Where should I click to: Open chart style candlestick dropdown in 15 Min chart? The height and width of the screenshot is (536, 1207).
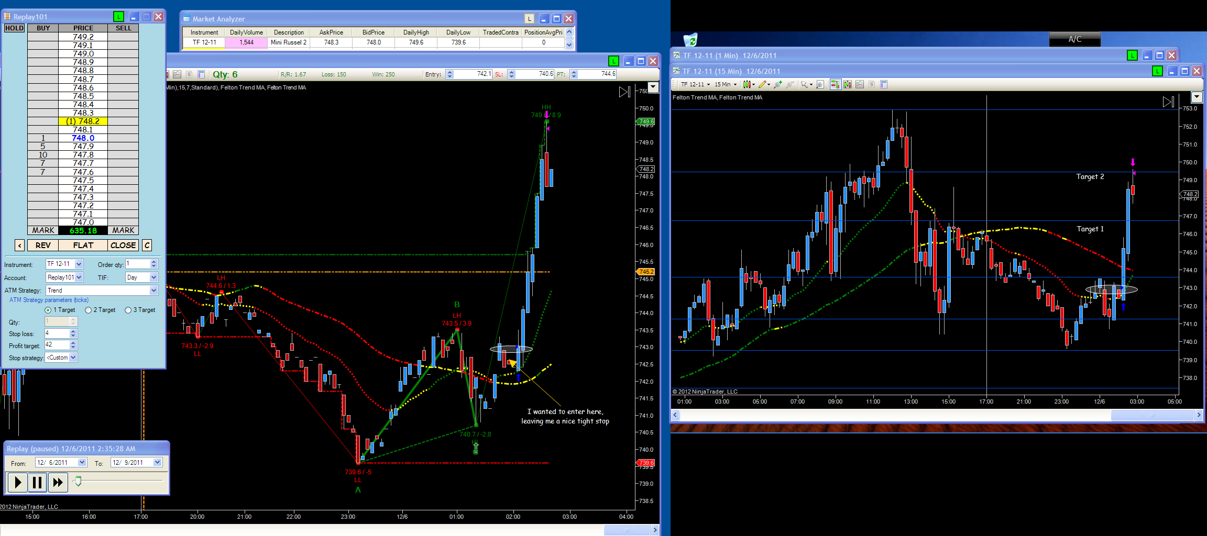(749, 84)
